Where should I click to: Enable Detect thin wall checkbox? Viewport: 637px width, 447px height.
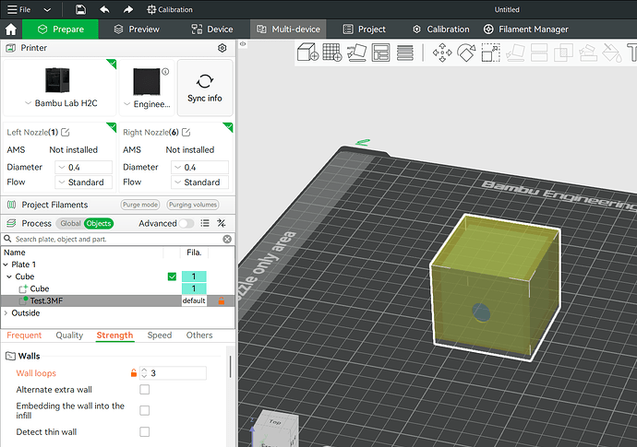[144, 431]
